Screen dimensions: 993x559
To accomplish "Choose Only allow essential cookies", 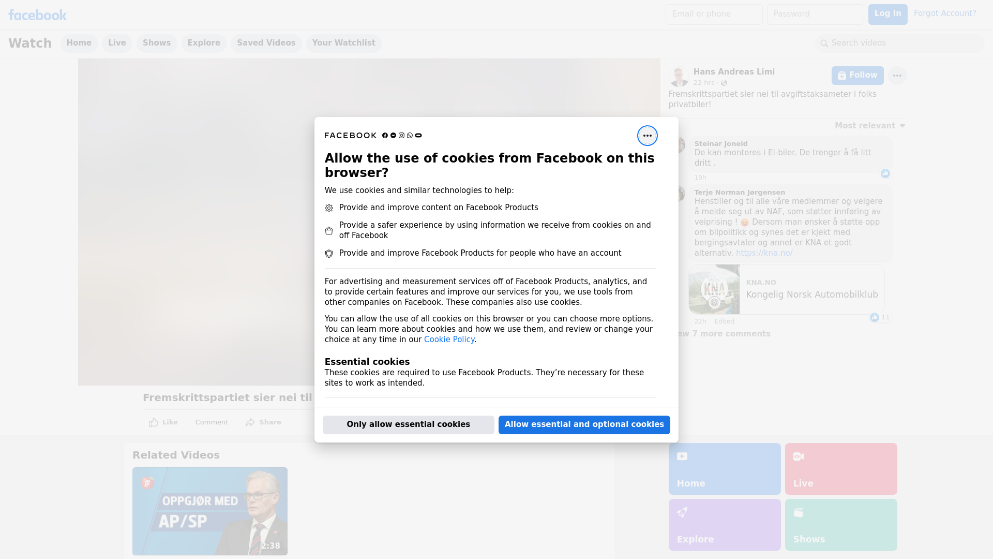I will [408, 424].
